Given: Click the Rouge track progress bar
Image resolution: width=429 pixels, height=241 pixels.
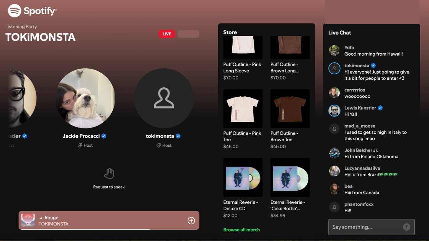Looking at the screenshot, I should [109, 229].
